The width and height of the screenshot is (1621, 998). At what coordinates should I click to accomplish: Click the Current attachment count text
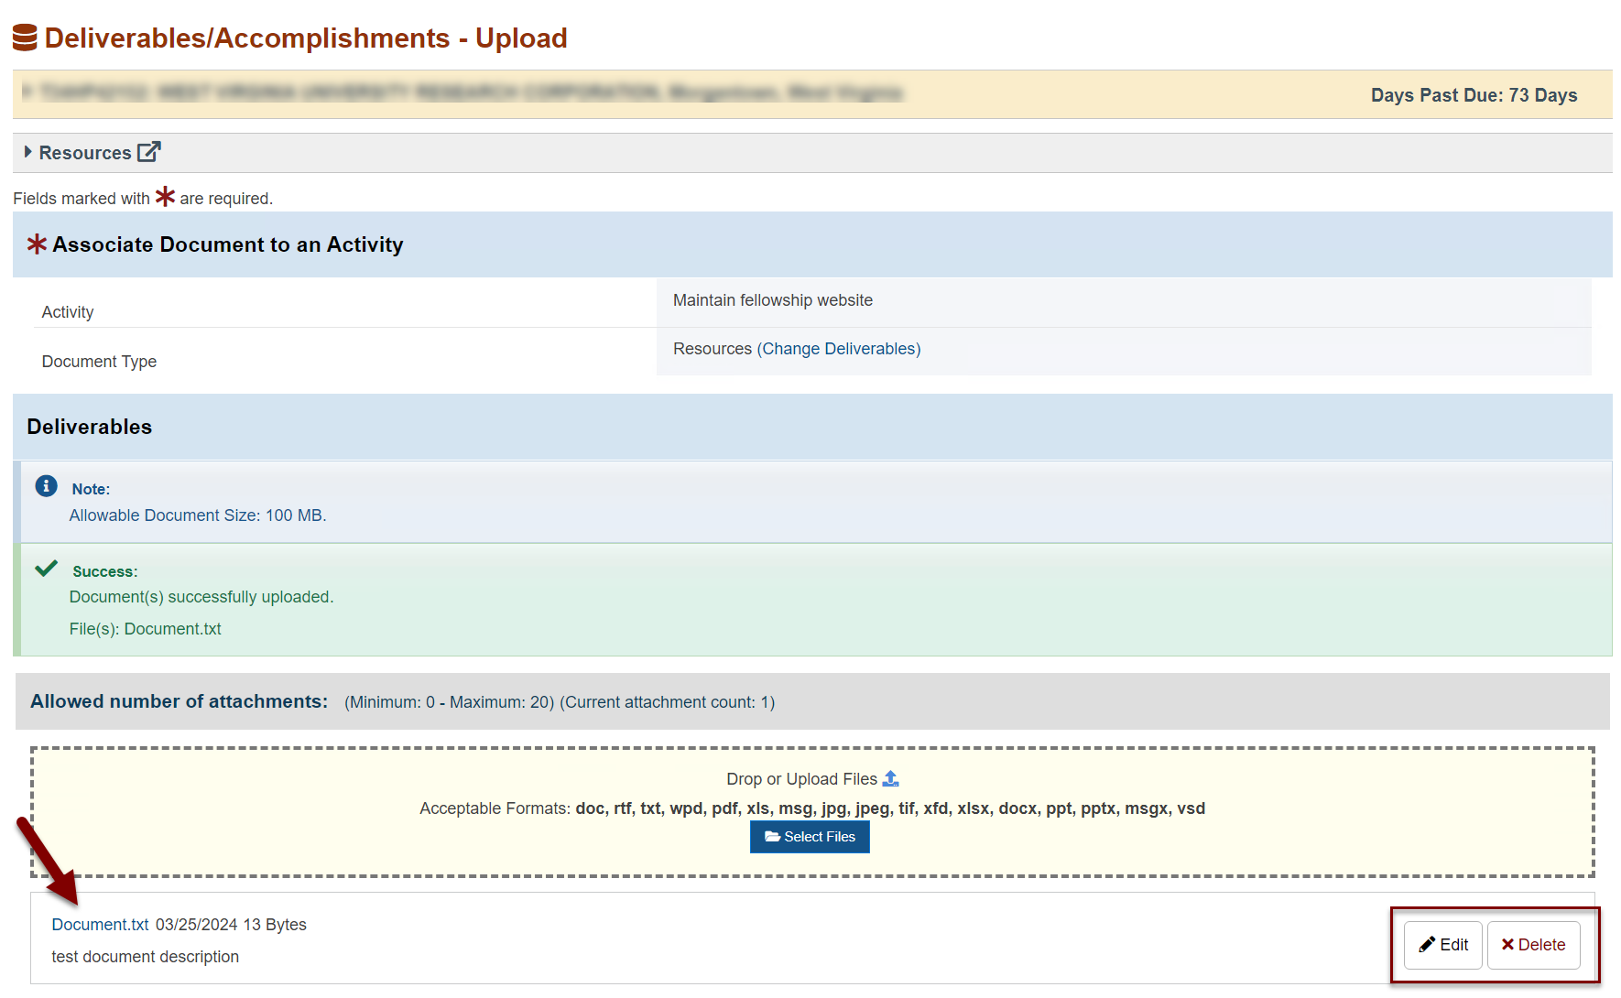(x=668, y=702)
